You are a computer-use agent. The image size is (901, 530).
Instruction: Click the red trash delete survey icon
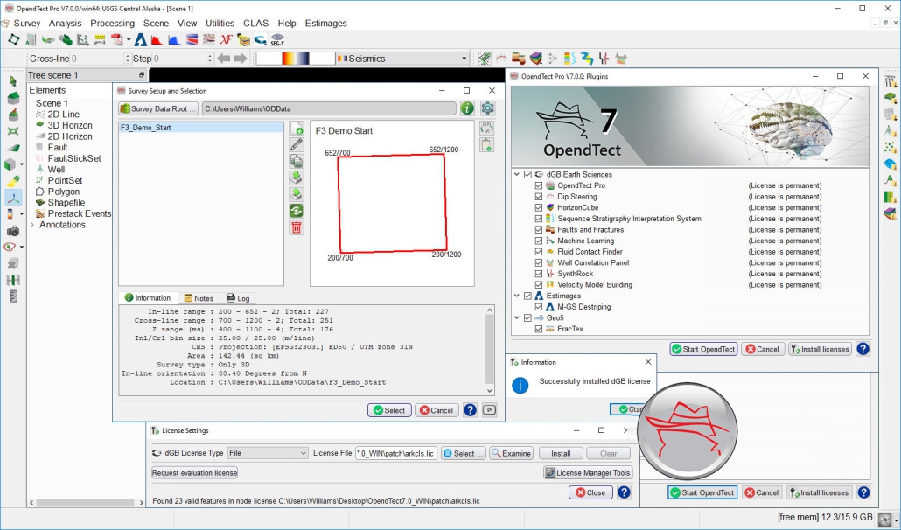pyautogui.click(x=297, y=227)
